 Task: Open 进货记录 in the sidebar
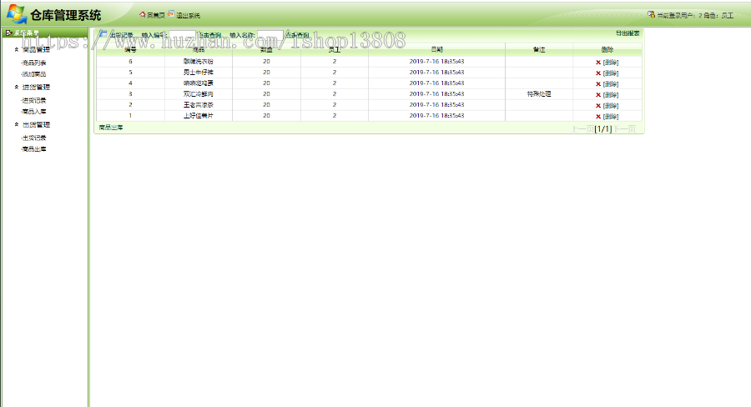click(34, 101)
